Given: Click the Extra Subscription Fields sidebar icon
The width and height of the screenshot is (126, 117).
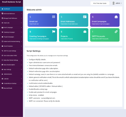Looking at the screenshot, I should 3,56.
